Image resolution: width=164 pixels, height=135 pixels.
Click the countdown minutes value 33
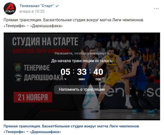pyautogui.click(x=82, y=72)
